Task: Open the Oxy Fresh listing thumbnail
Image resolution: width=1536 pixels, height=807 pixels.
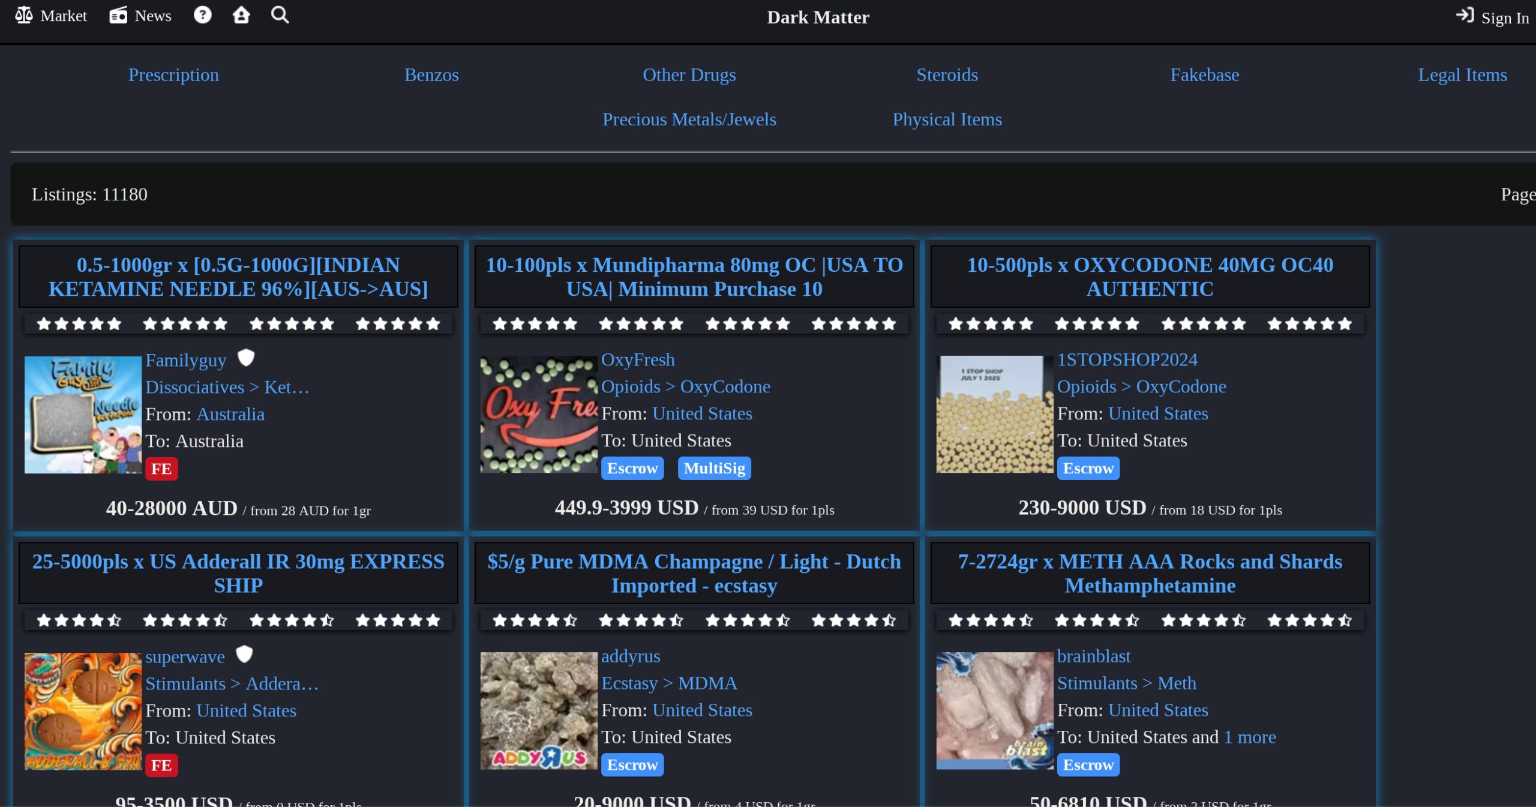Action: coord(539,414)
